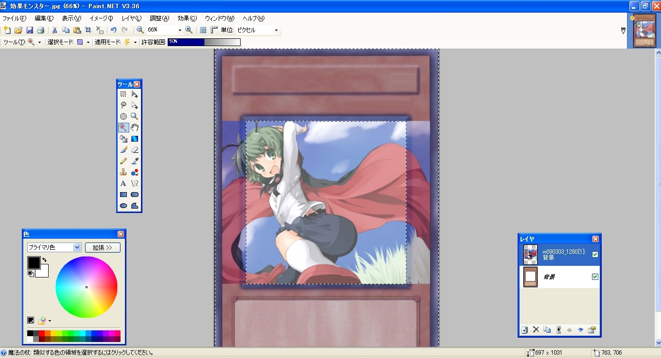Viewport: 661px width, 358px height.
Task: Toggle the pixel grid icon
Action: click(203, 30)
